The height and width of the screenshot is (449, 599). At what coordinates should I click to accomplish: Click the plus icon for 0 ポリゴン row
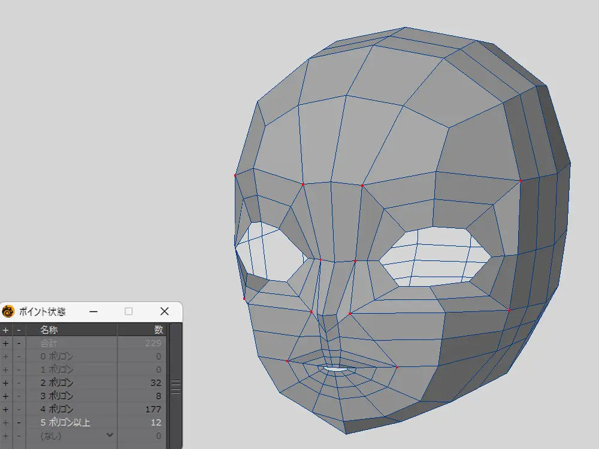click(x=6, y=357)
